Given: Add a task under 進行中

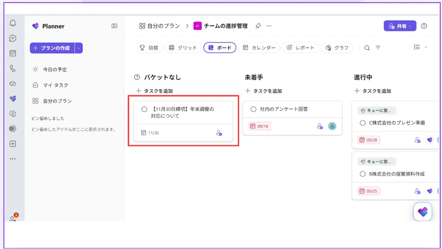Looking at the screenshot, I should click(x=373, y=91).
